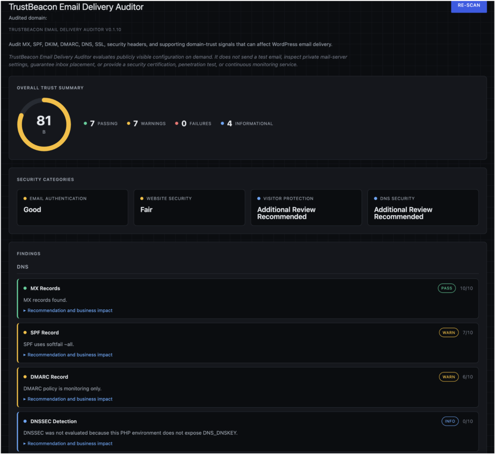Open the Website Security category card
The image size is (495, 455).
pyautogui.click(x=189, y=207)
